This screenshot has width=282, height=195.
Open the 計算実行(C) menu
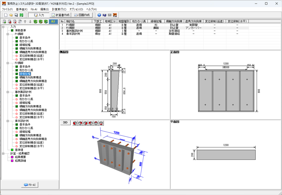(x=59, y=9)
